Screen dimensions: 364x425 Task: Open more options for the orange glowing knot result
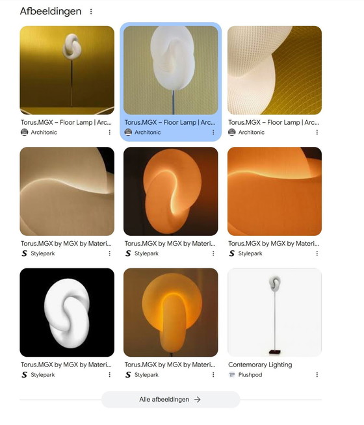click(213, 253)
